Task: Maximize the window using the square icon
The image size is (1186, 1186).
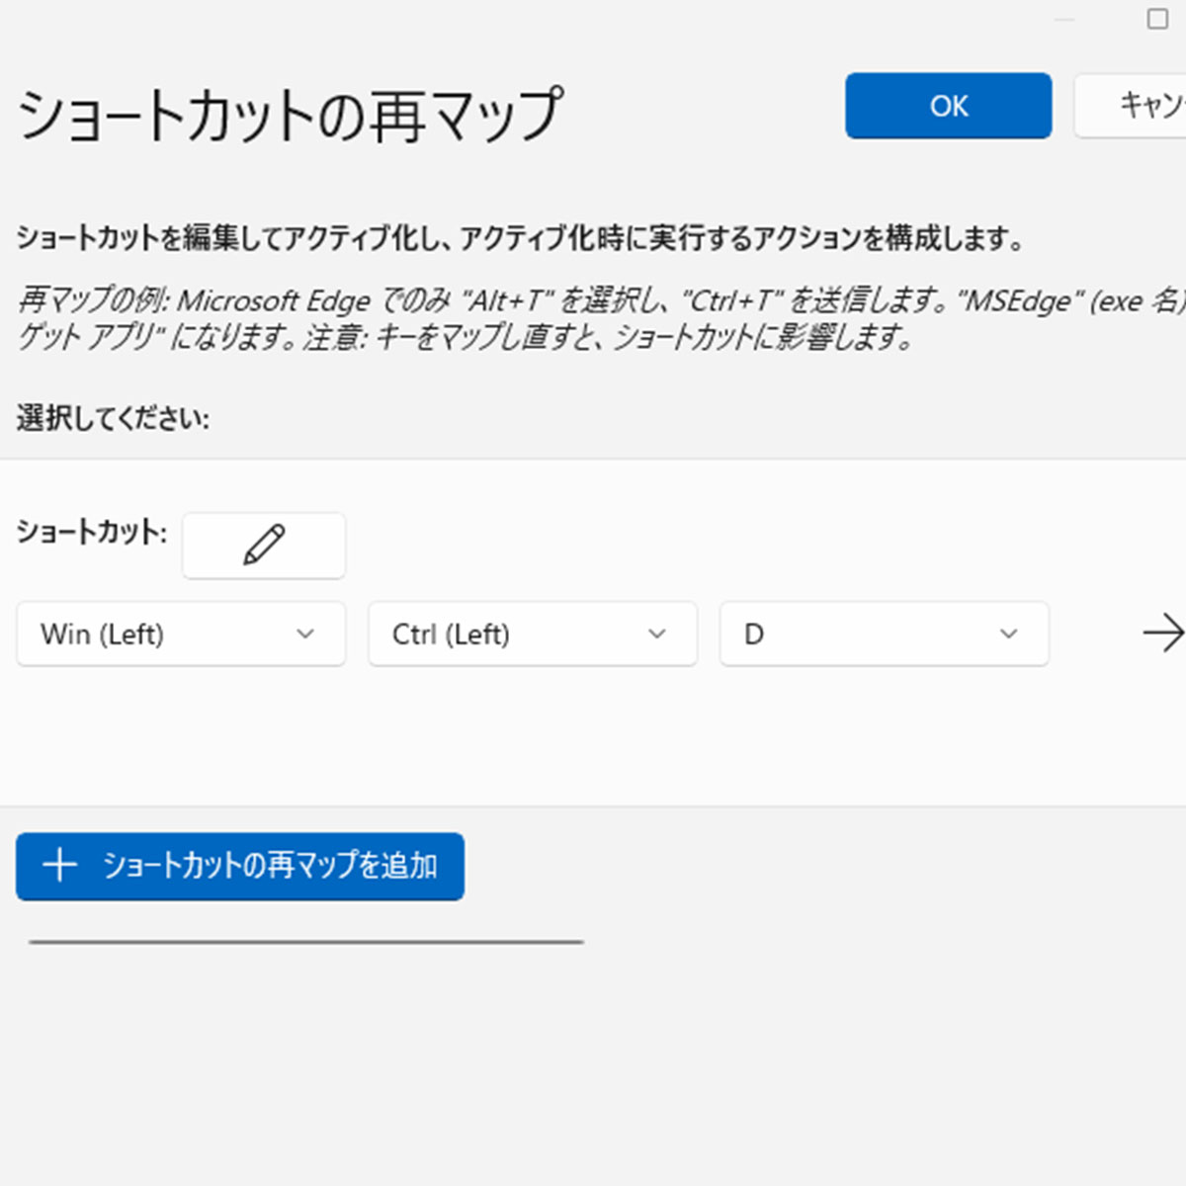Action: (1157, 19)
